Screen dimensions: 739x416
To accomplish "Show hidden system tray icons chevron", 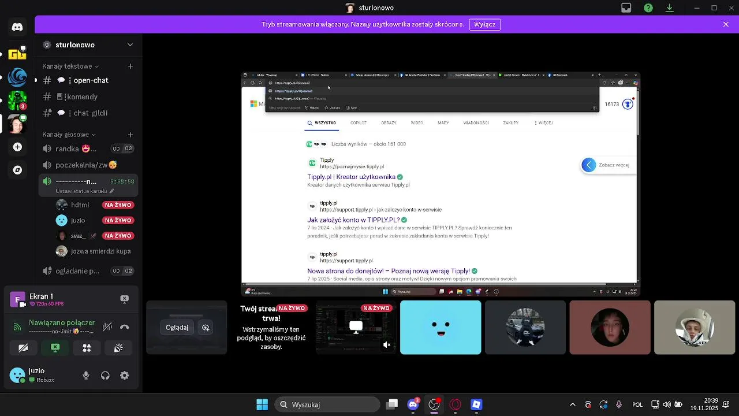I will [x=573, y=404].
